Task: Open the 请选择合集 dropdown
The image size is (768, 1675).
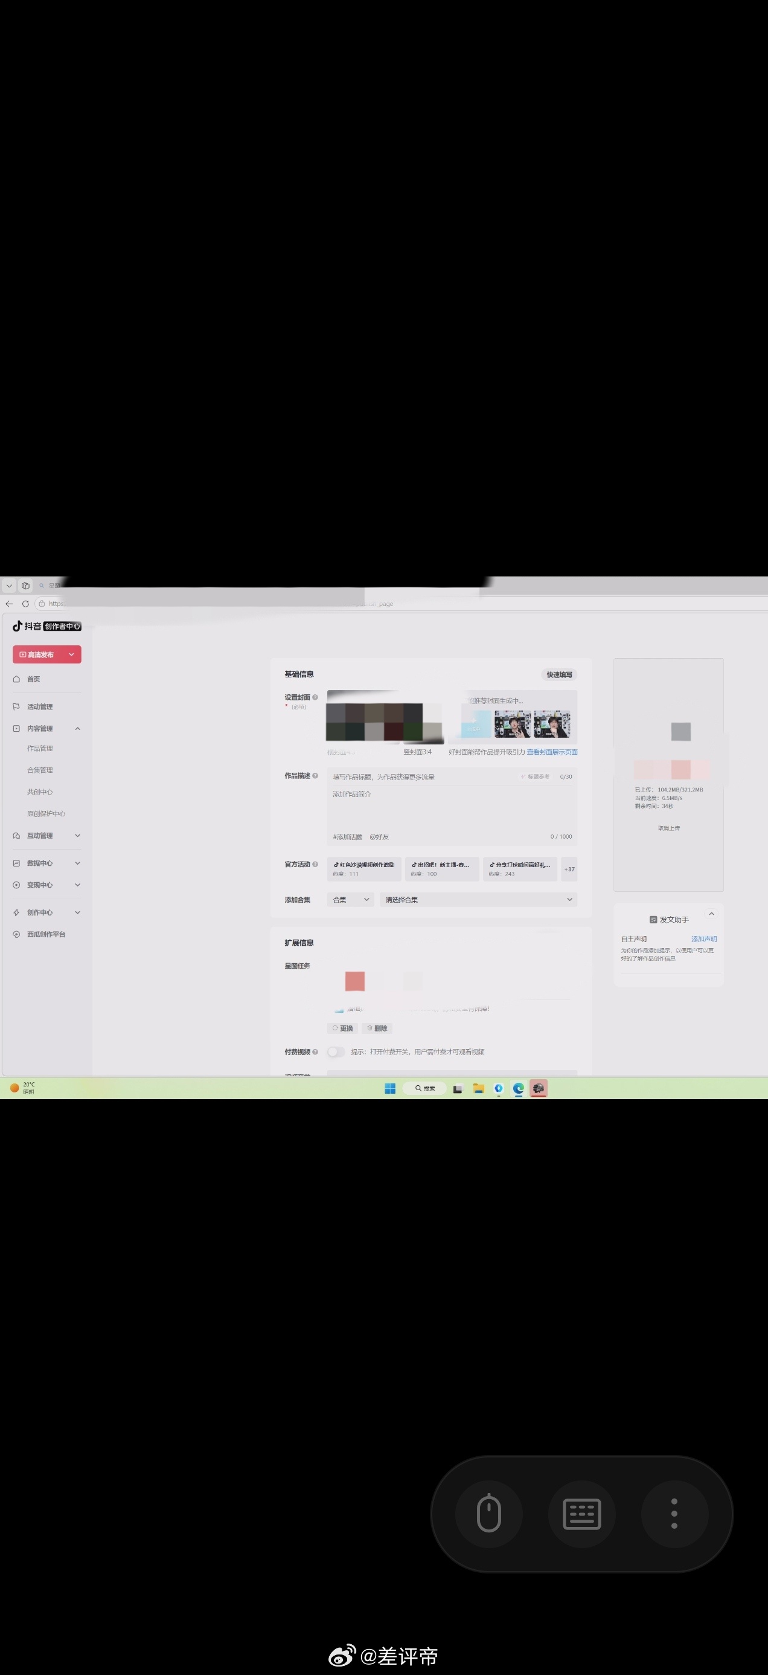Action: click(478, 899)
